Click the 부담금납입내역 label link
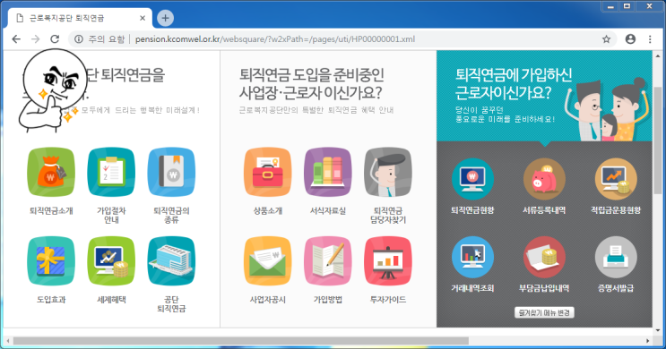The width and height of the screenshot is (666, 349). coord(544,288)
